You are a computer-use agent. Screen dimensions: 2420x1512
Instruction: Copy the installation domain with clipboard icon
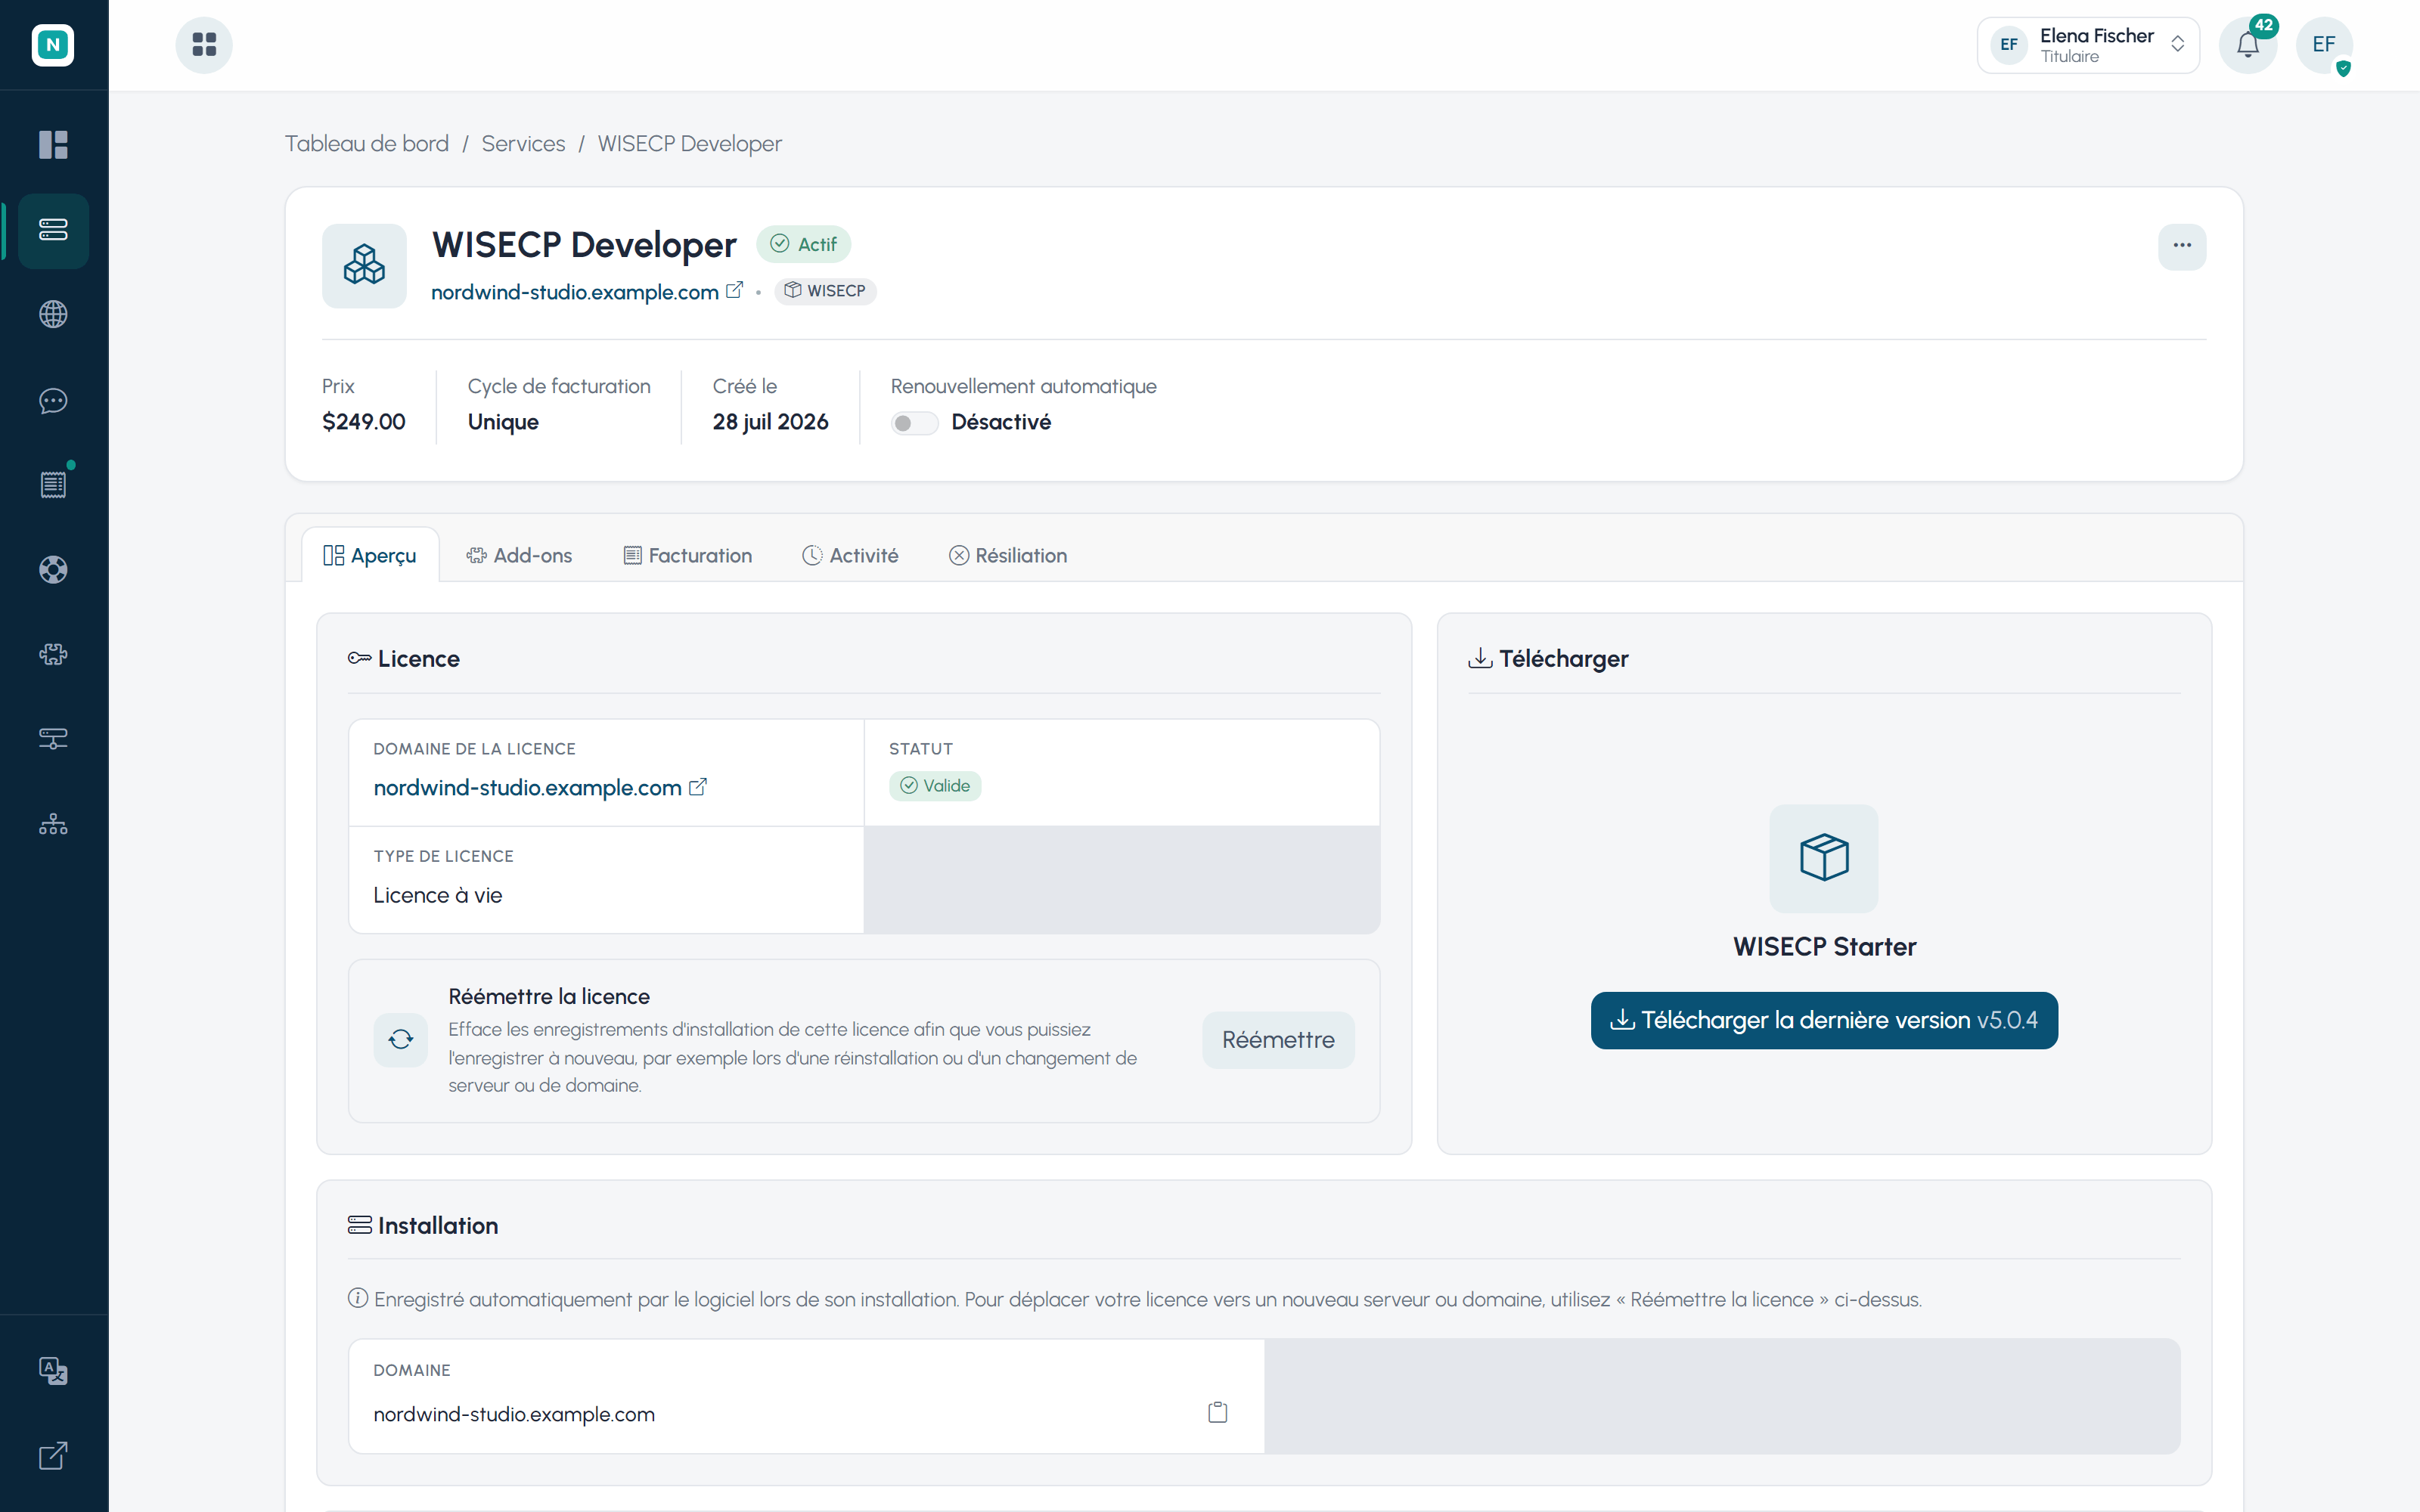click(1218, 1412)
